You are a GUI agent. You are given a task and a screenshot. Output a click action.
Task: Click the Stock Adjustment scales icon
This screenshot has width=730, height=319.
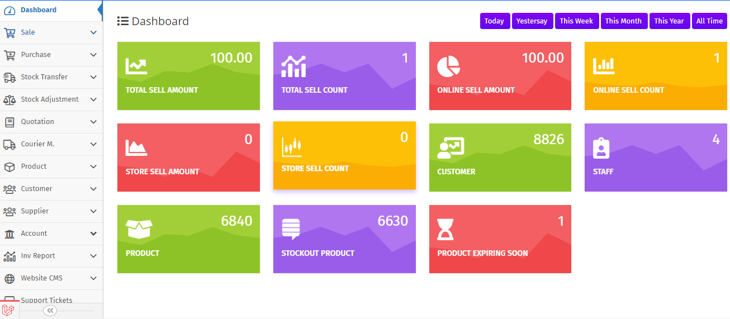point(10,99)
